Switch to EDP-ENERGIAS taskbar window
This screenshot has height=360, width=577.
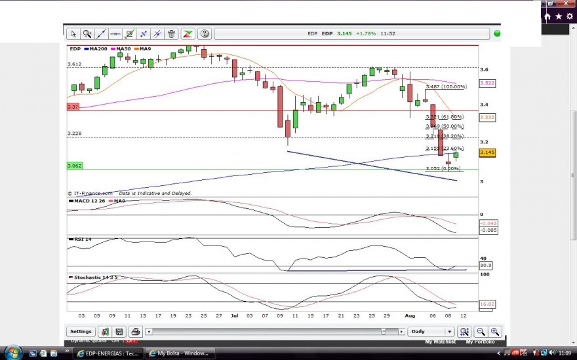pyautogui.click(x=108, y=353)
